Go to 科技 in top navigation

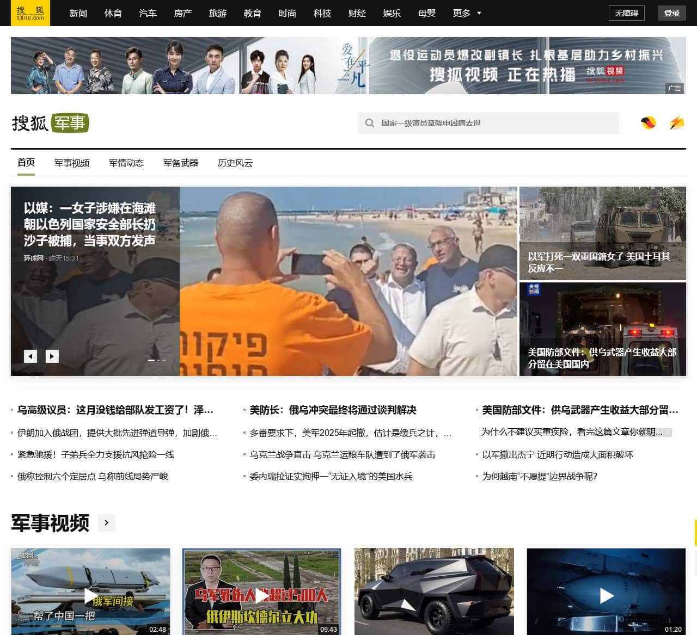coord(322,13)
